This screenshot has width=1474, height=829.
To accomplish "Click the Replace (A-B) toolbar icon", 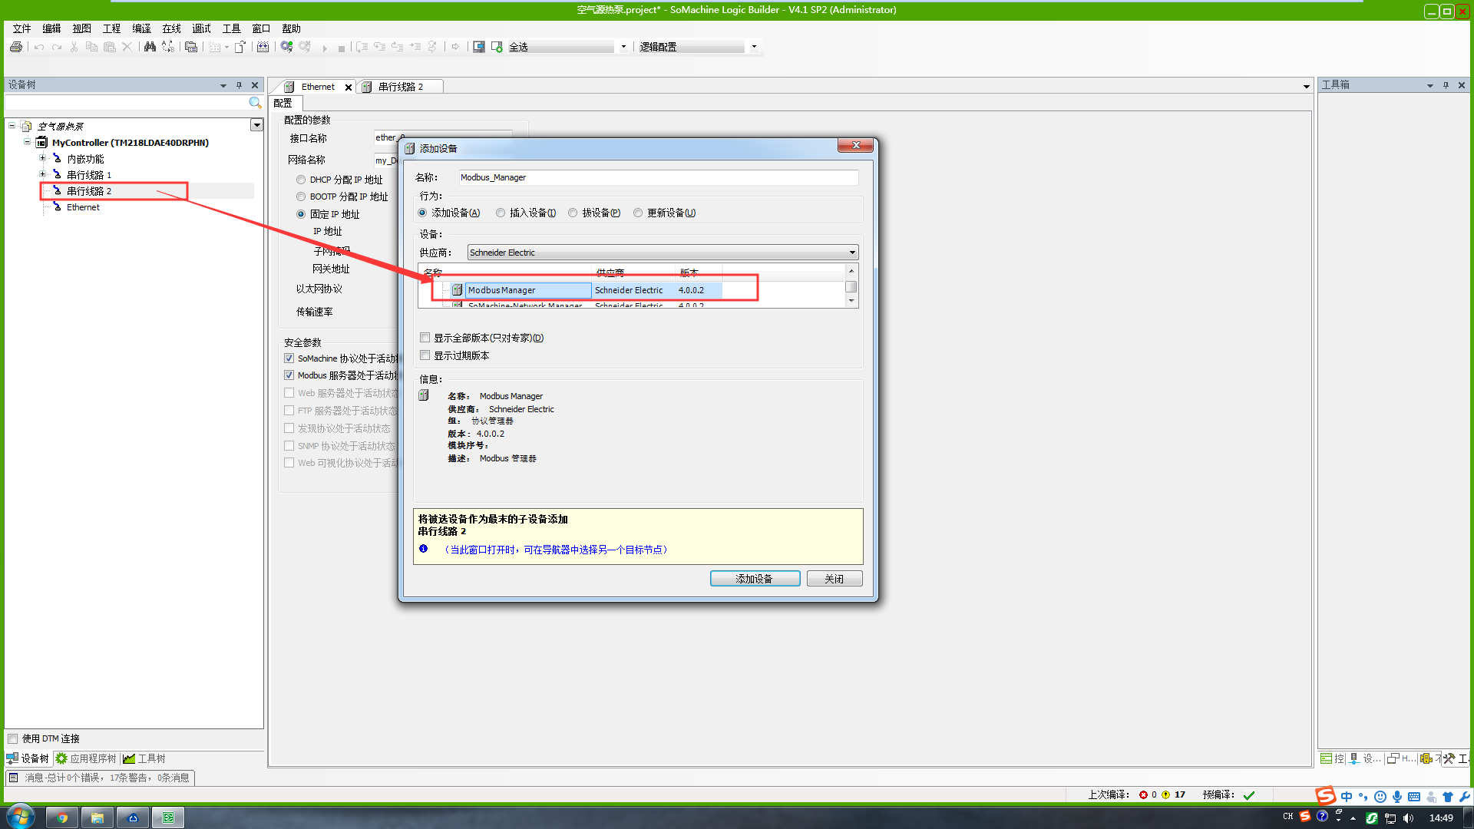I will tap(168, 47).
